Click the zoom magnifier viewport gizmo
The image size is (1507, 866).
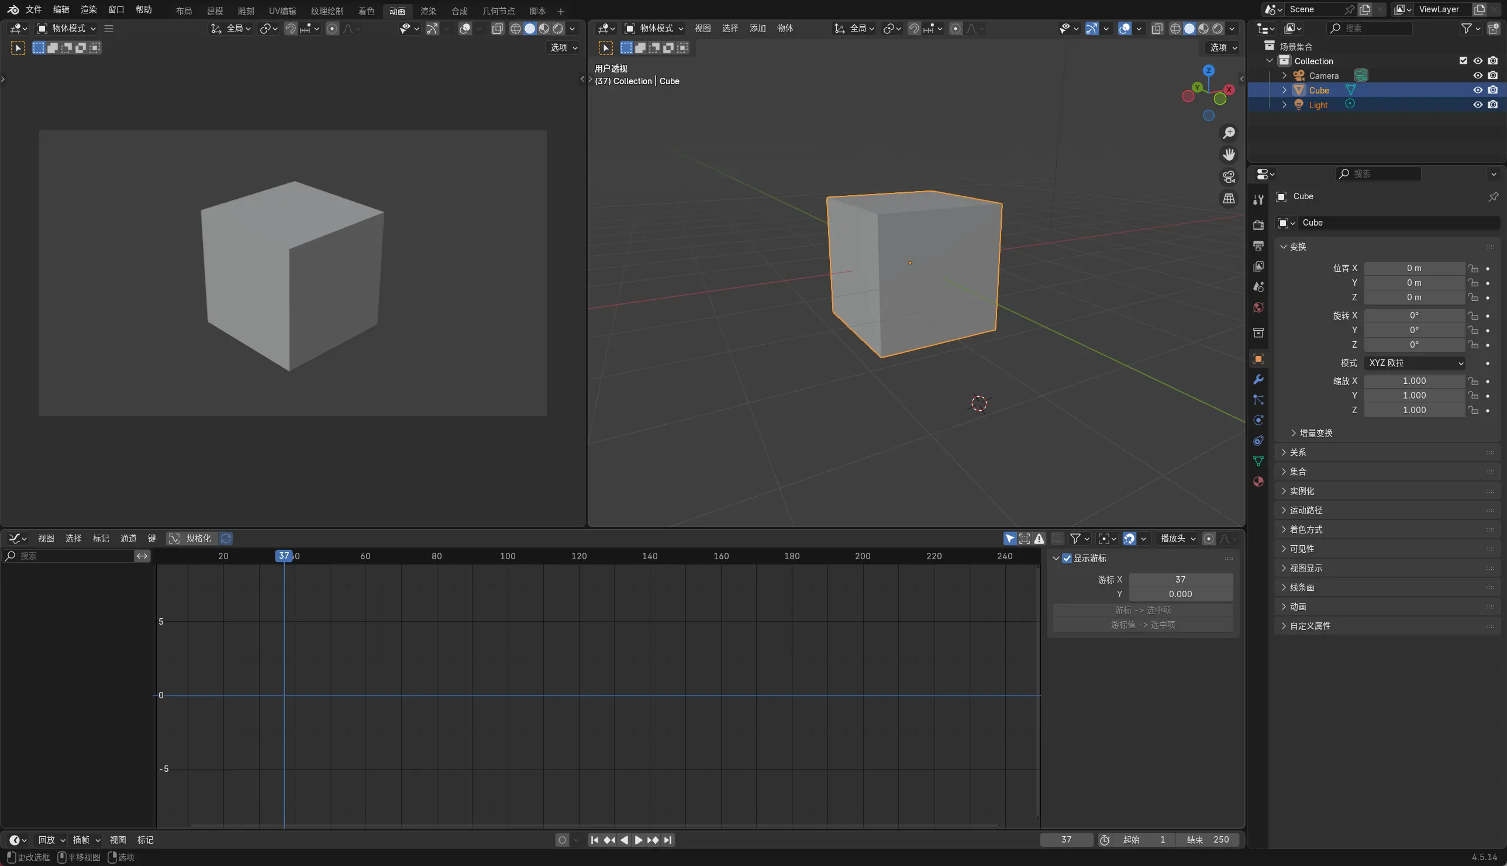1229,133
